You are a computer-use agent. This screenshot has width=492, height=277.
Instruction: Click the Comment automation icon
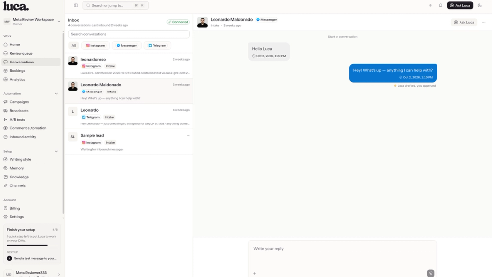pos(5,128)
